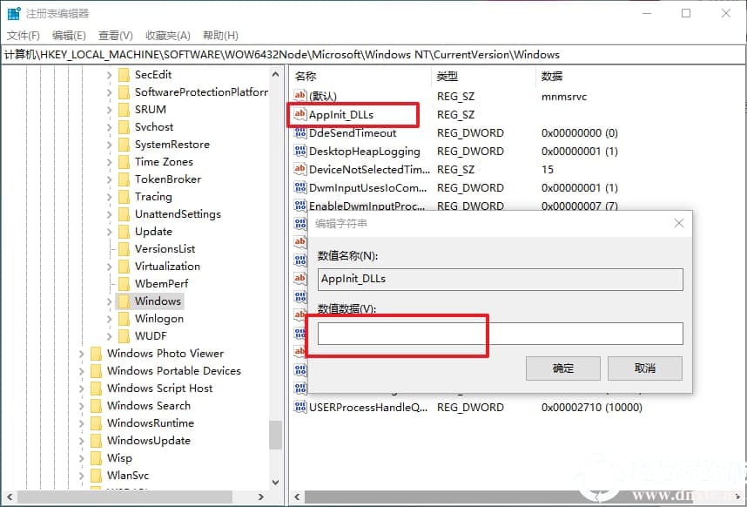Screen dimensions: 747x507
Task: Click the (默认) default value icon
Action: tap(299, 97)
